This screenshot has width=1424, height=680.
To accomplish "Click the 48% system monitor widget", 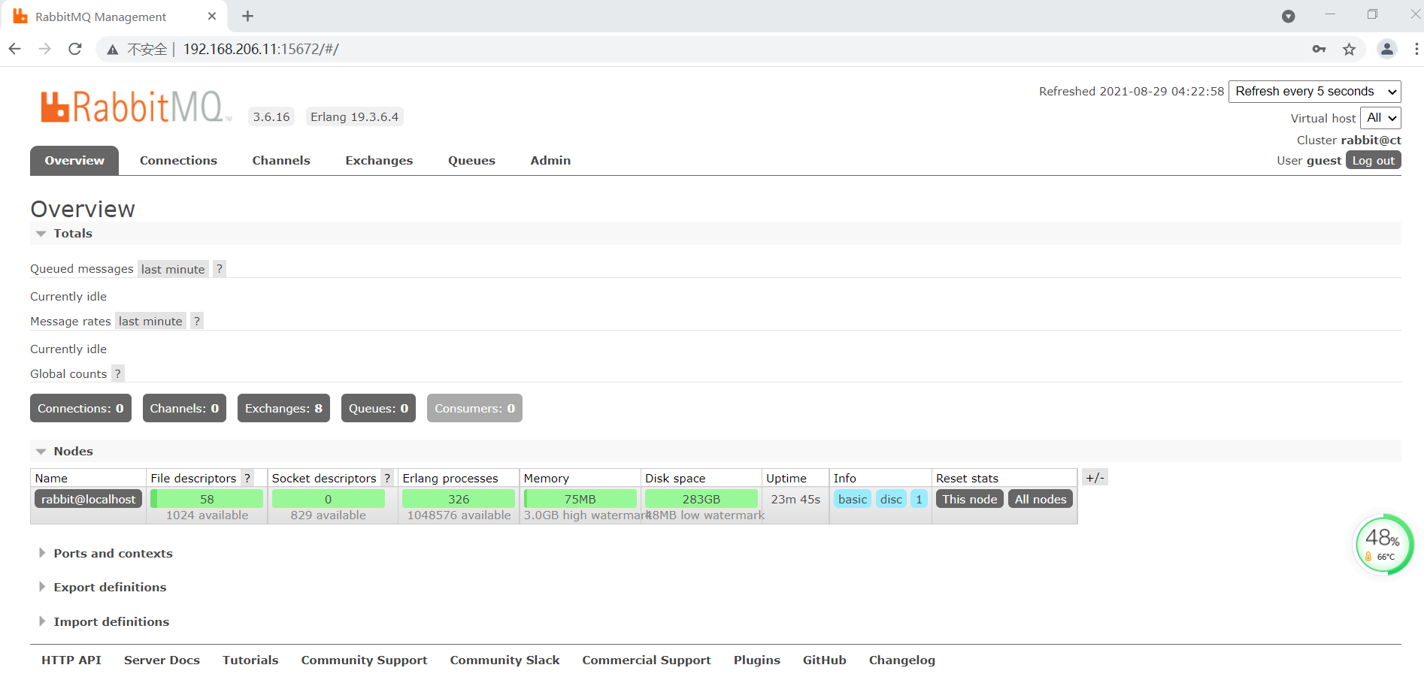I will coord(1383,545).
